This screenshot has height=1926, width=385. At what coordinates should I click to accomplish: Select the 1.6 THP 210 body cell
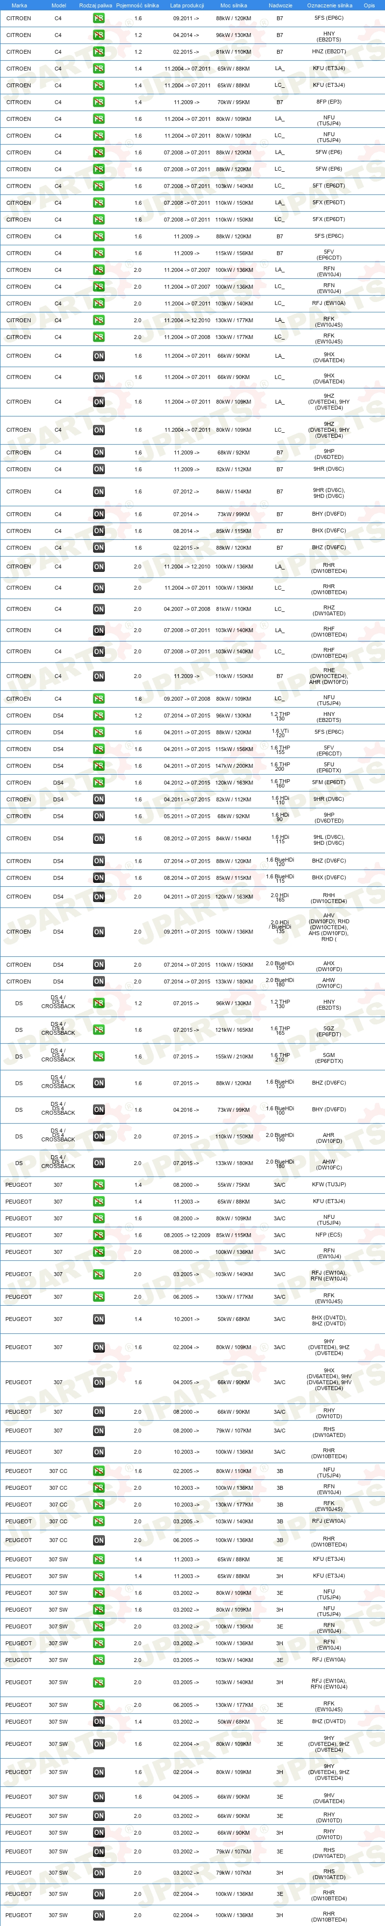(281, 1057)
